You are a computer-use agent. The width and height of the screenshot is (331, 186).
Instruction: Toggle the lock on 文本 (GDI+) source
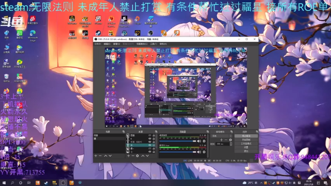pos(154,142)
